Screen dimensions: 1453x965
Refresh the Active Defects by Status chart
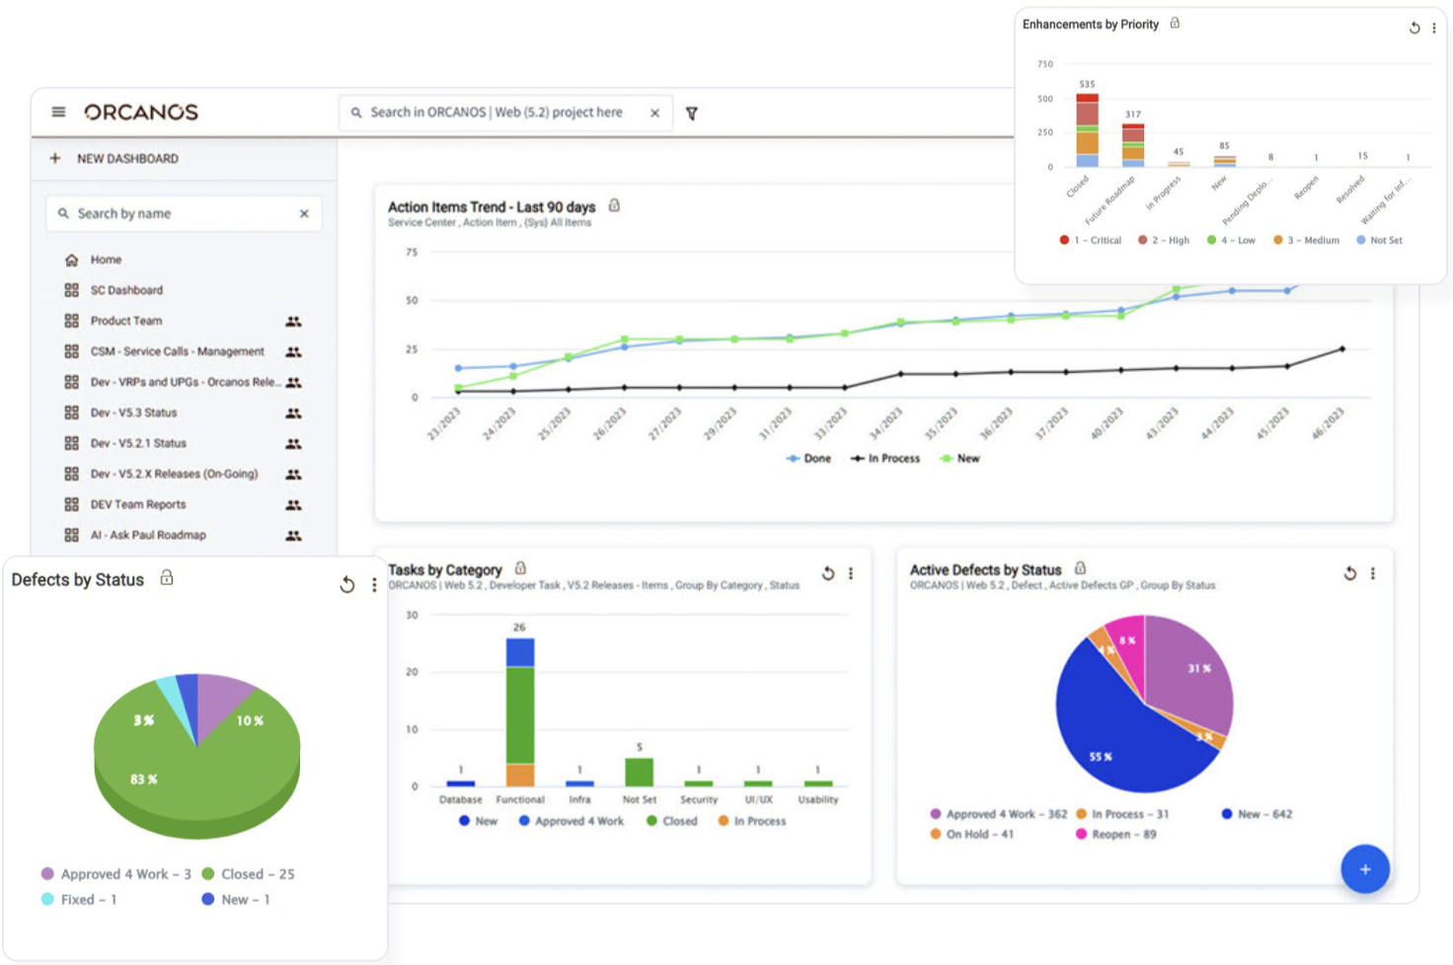pyautogui.click(x=1349, y=571)
